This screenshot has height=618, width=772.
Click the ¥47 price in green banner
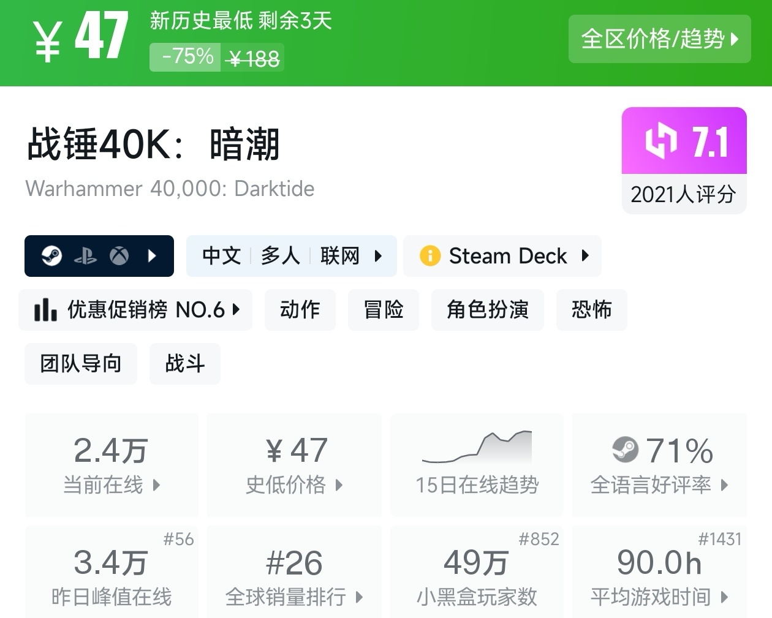[x=80, y=37]
